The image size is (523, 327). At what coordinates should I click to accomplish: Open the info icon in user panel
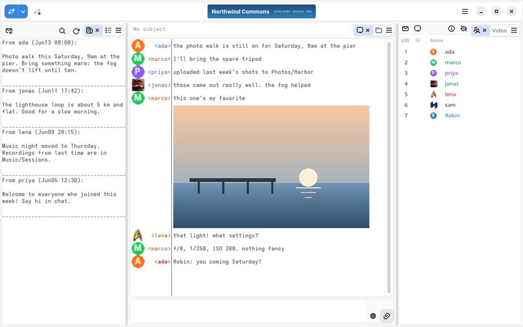pos(451,29)
